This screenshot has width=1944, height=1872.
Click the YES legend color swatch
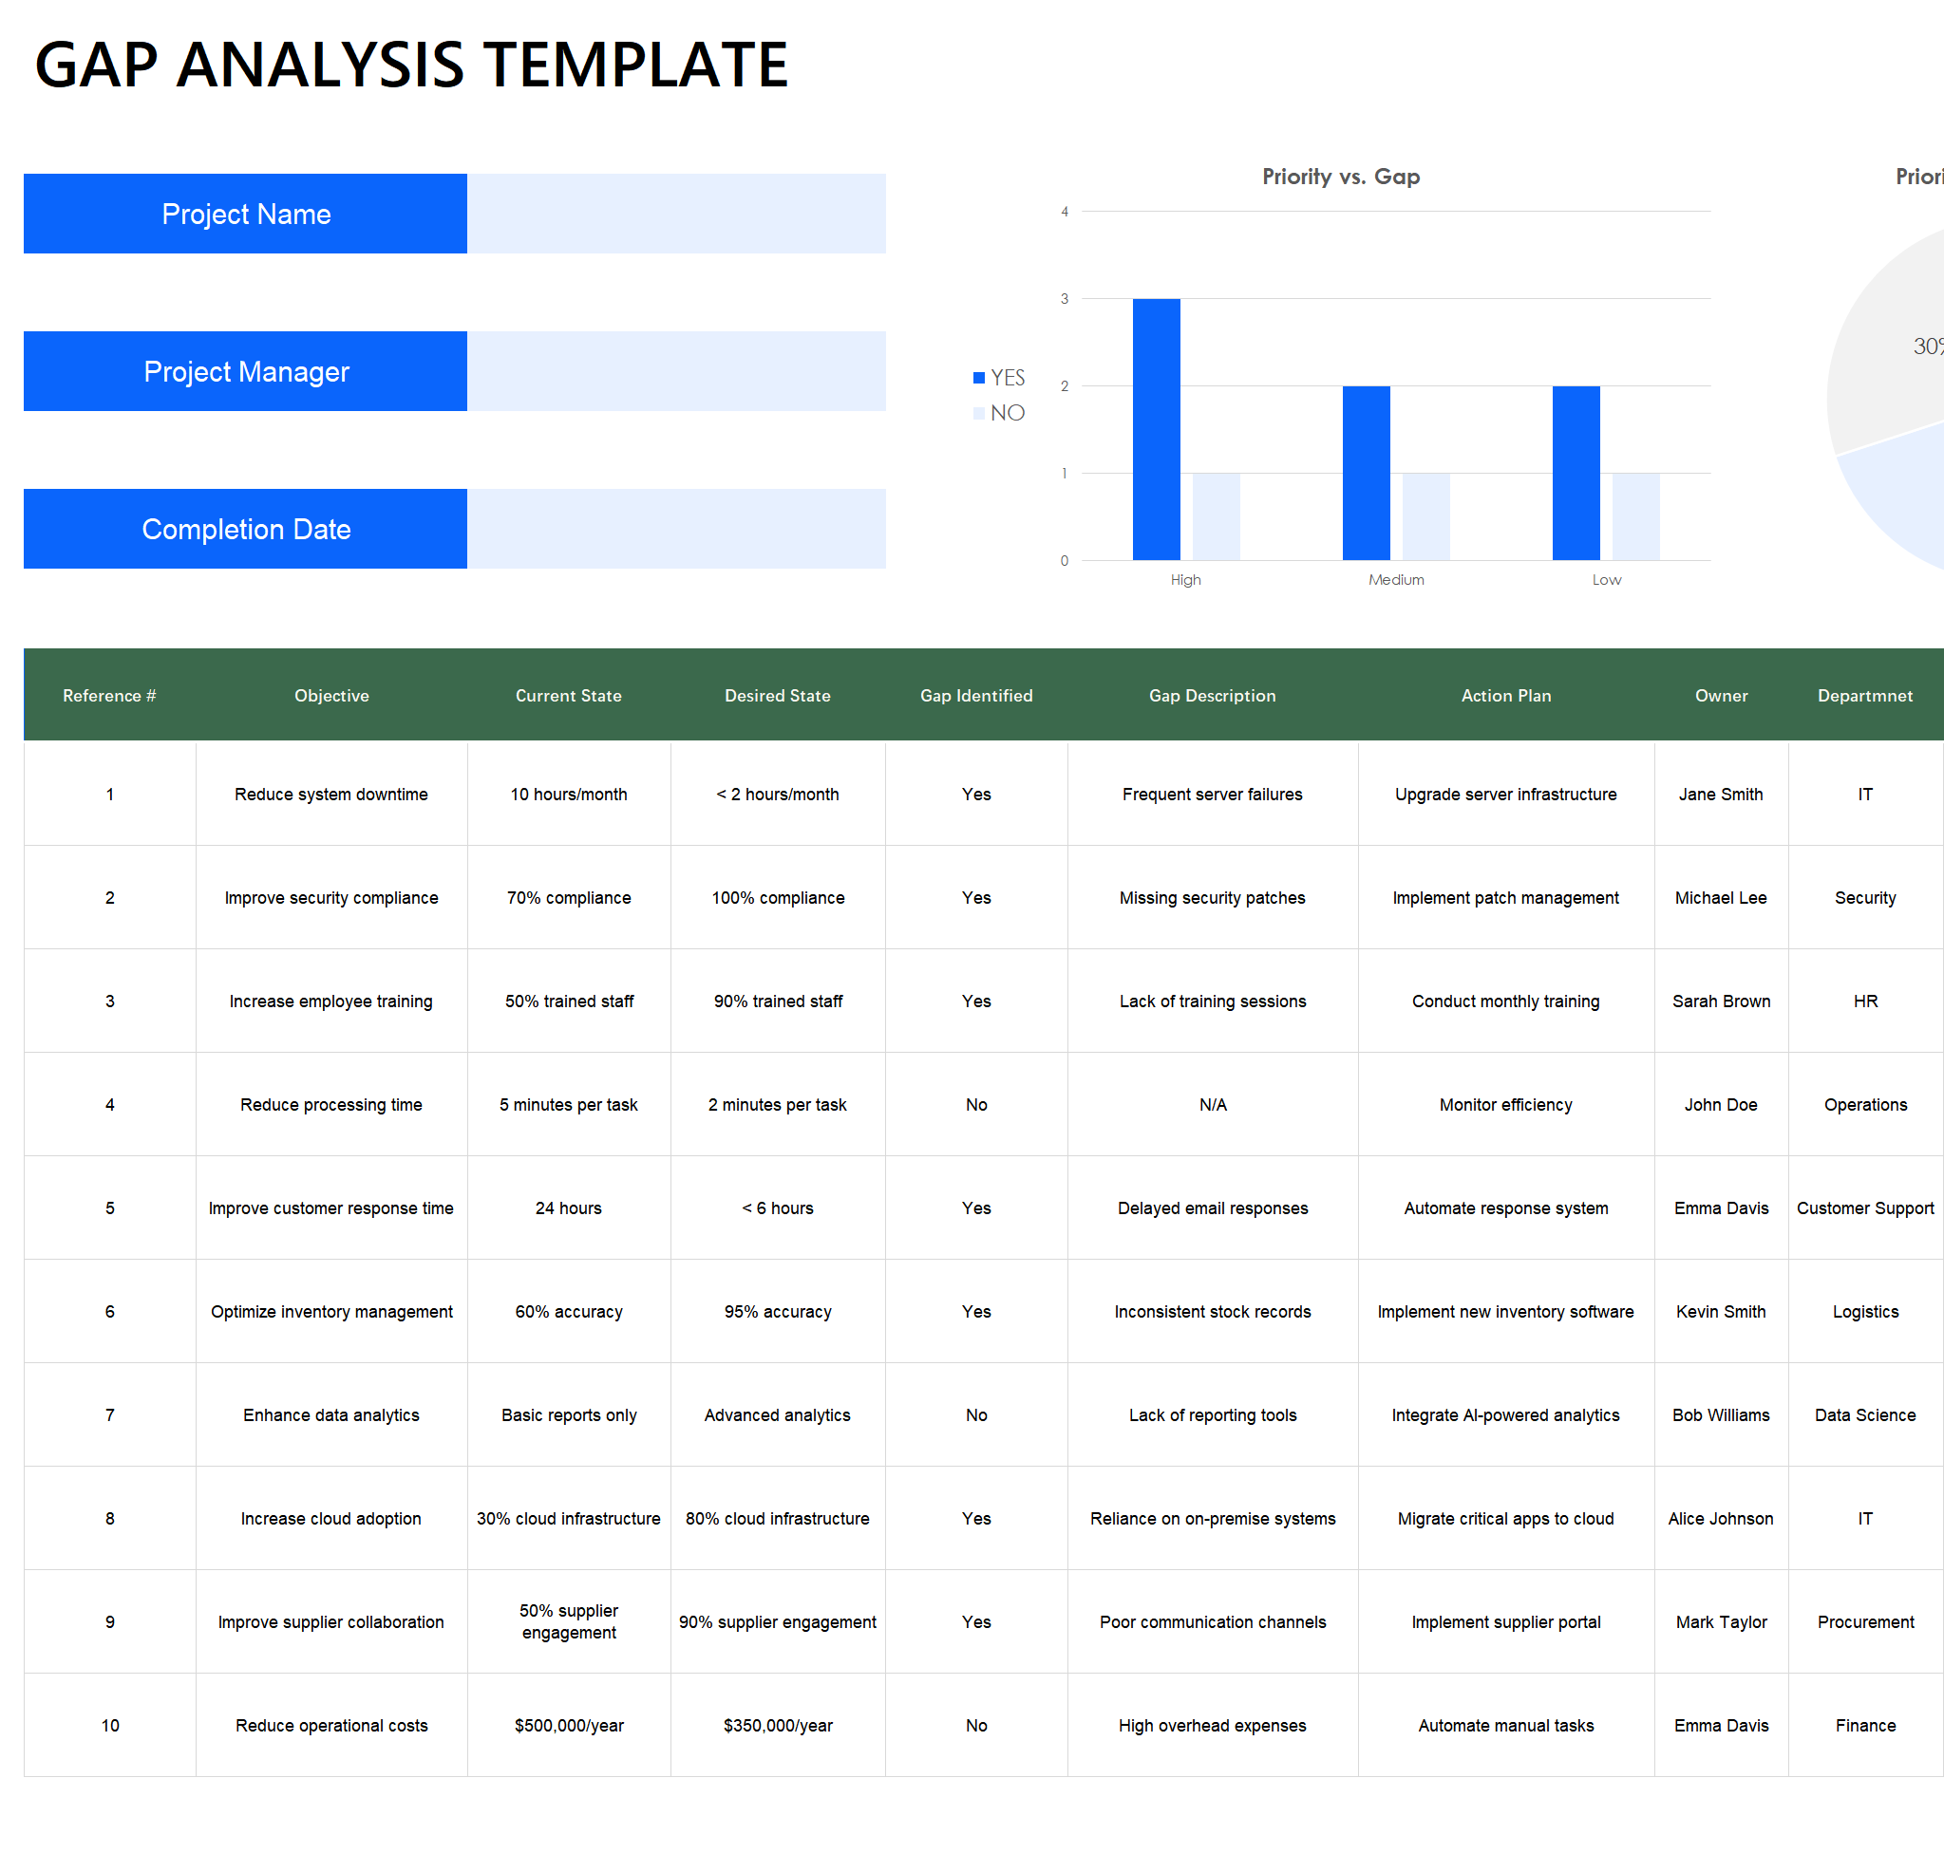(979, 378)
